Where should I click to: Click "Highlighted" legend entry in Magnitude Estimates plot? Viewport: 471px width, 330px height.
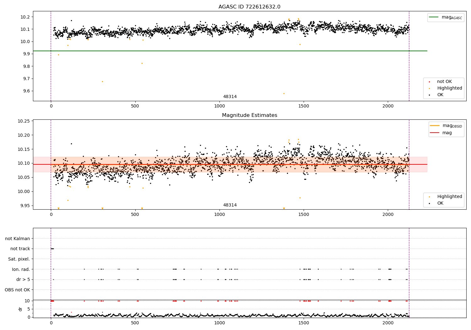pos(450,197)
